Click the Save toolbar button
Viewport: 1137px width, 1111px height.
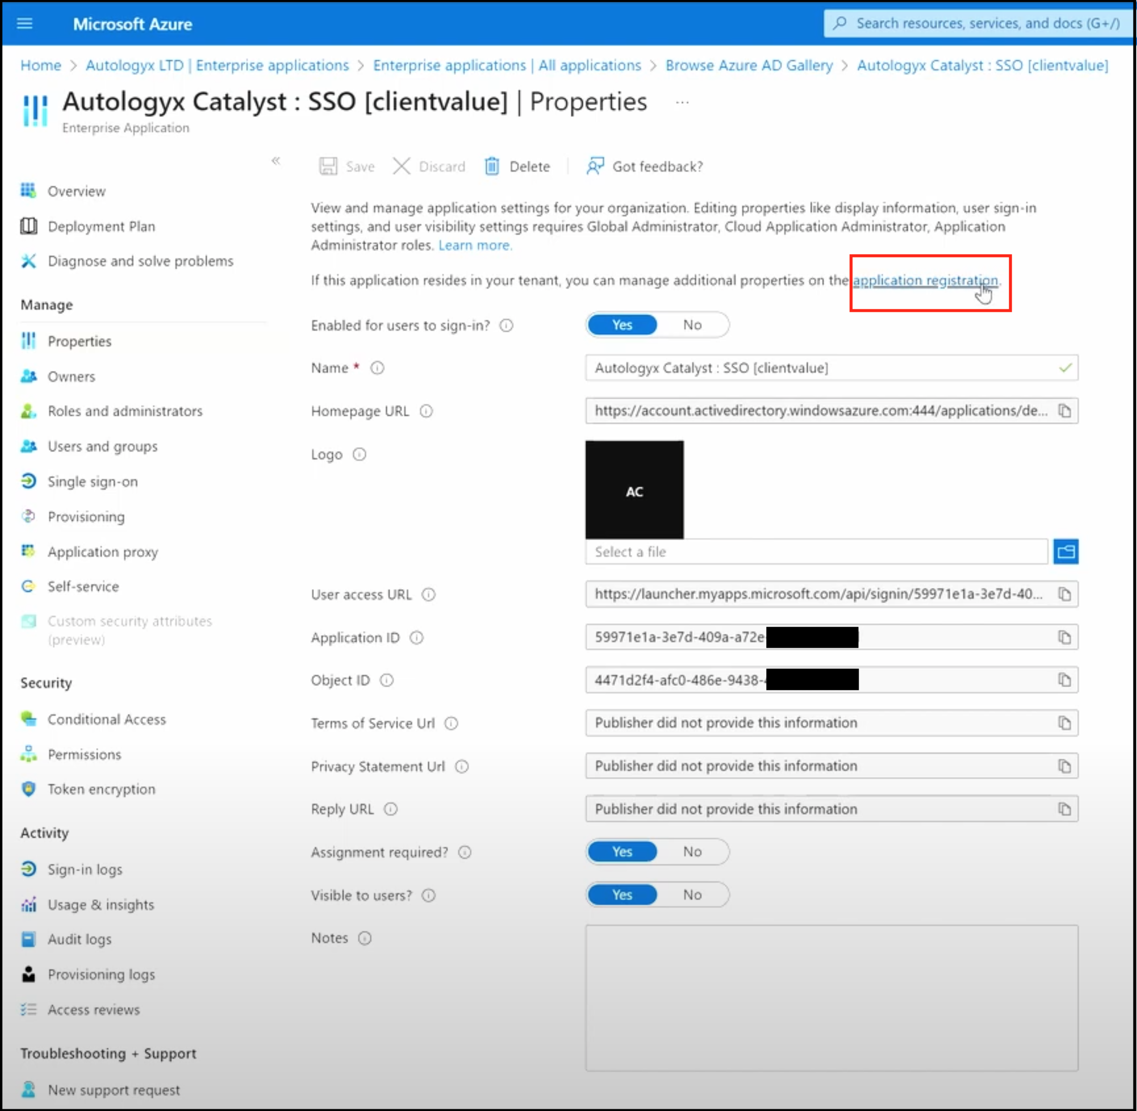coord(347,166)
